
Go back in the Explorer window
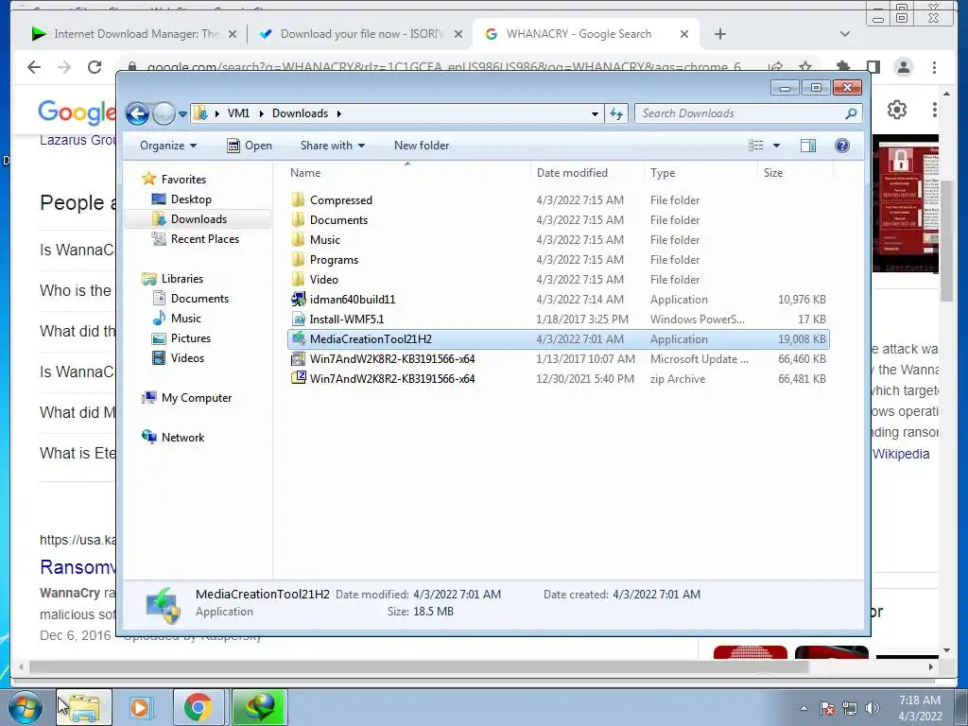[x=137, y=113]
